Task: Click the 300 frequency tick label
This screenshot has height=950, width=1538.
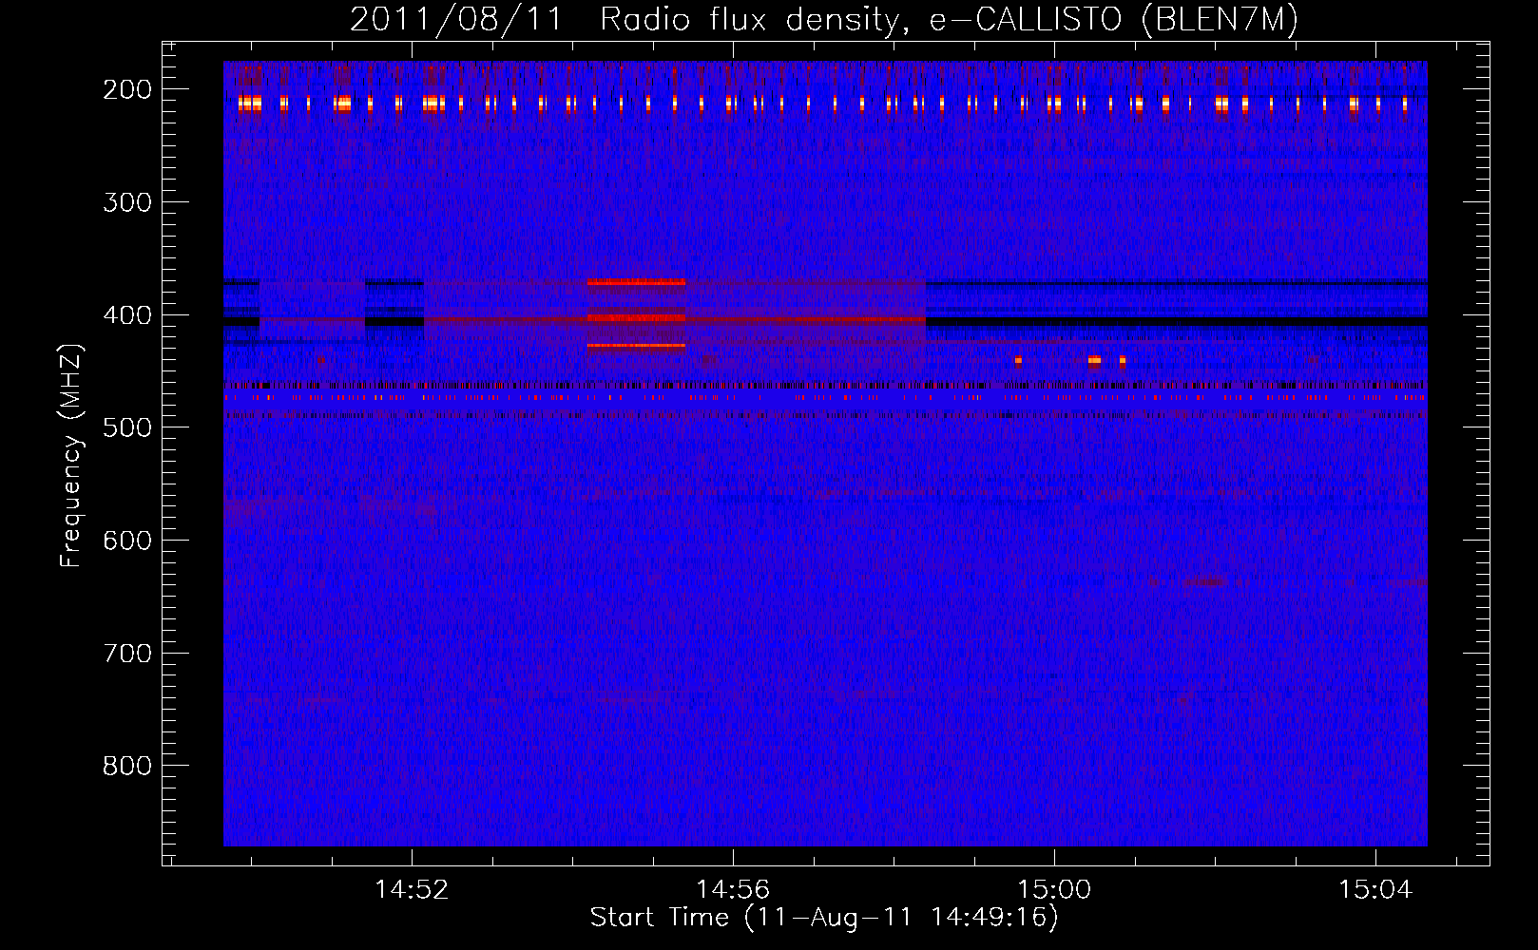Action: (x=126, y=202)
